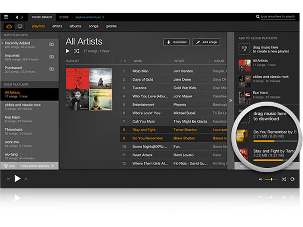The height and width of the screenshot is (227, 303).
Task: Click drag music here new playlist icon
Action: coord(245,49)
